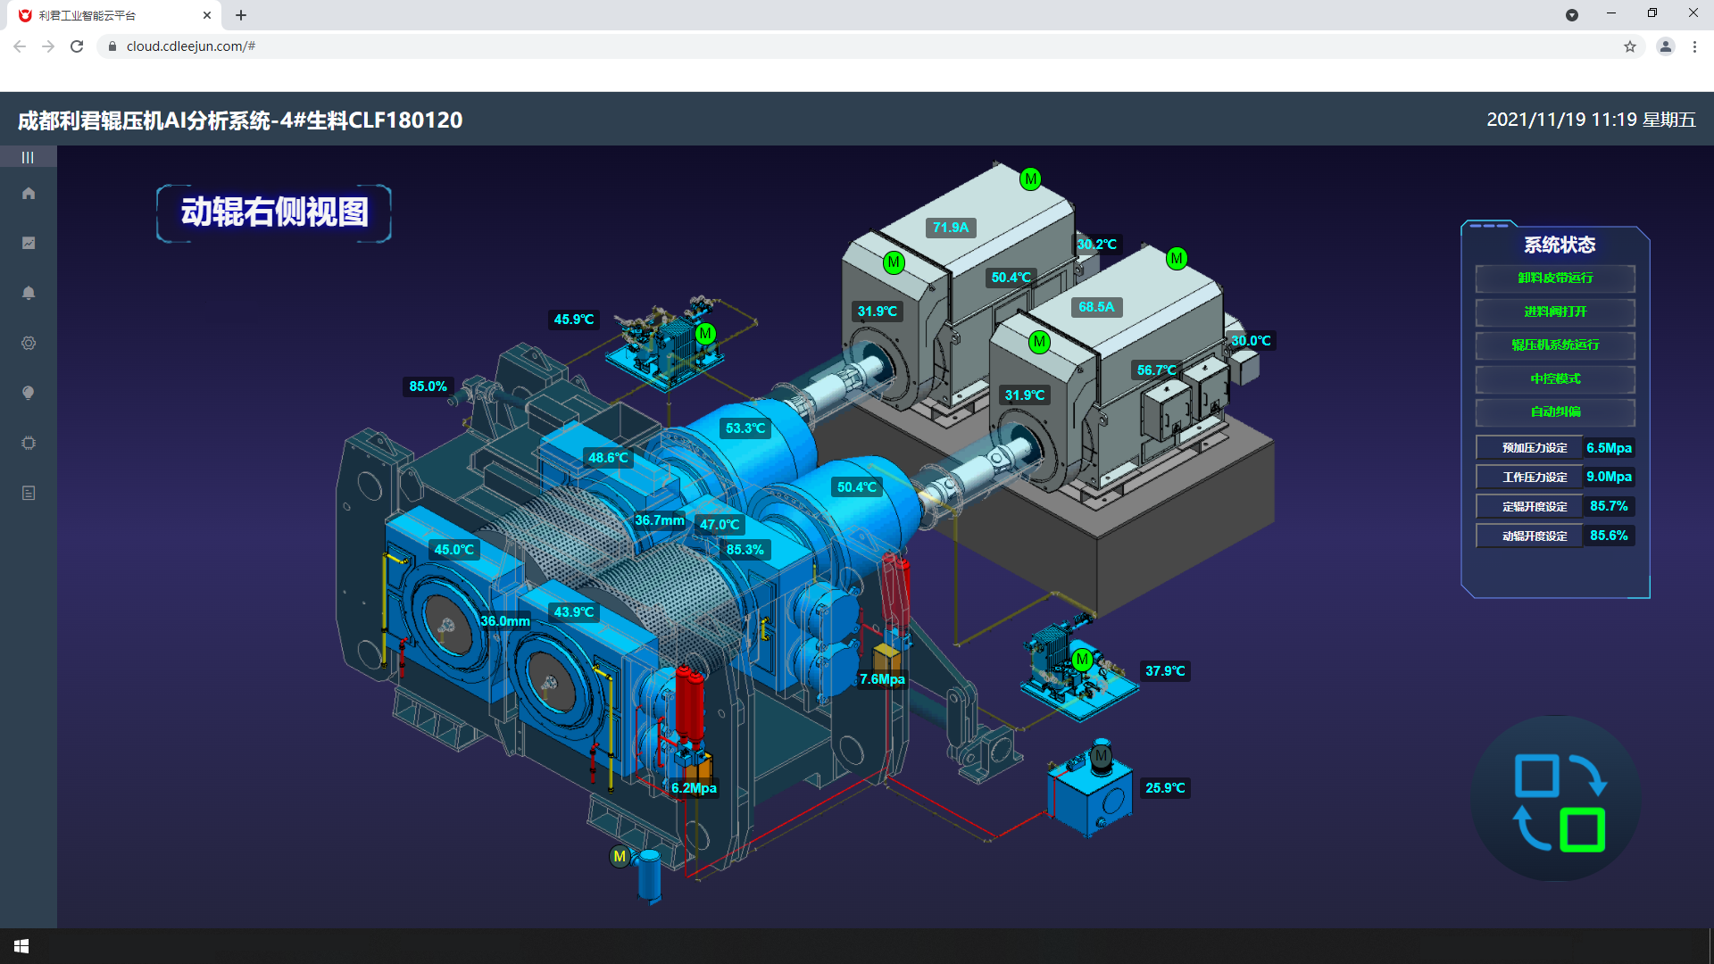The width and height of the screenshot is (1714, 964).
Task: Click the light bulb sidebar icon
Action: coord(29,393)
